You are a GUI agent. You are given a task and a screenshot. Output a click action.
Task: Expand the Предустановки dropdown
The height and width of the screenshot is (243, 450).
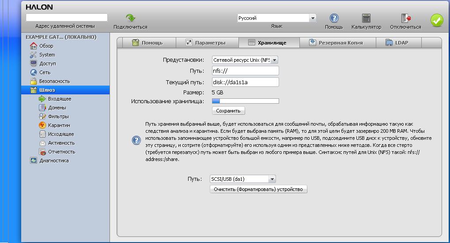click(245, 60)
